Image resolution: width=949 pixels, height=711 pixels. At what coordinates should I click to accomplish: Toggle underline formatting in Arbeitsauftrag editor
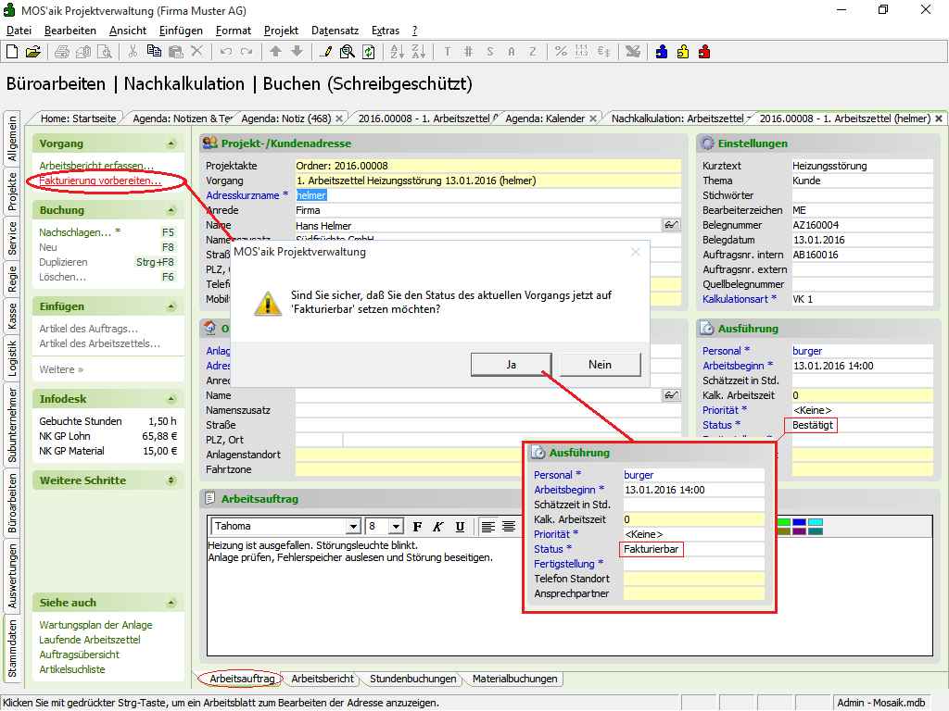(460, 527)
